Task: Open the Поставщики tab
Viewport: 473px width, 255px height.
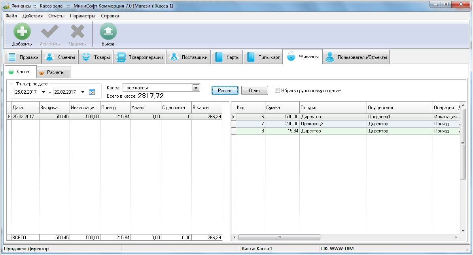Action: coord(189,57)
